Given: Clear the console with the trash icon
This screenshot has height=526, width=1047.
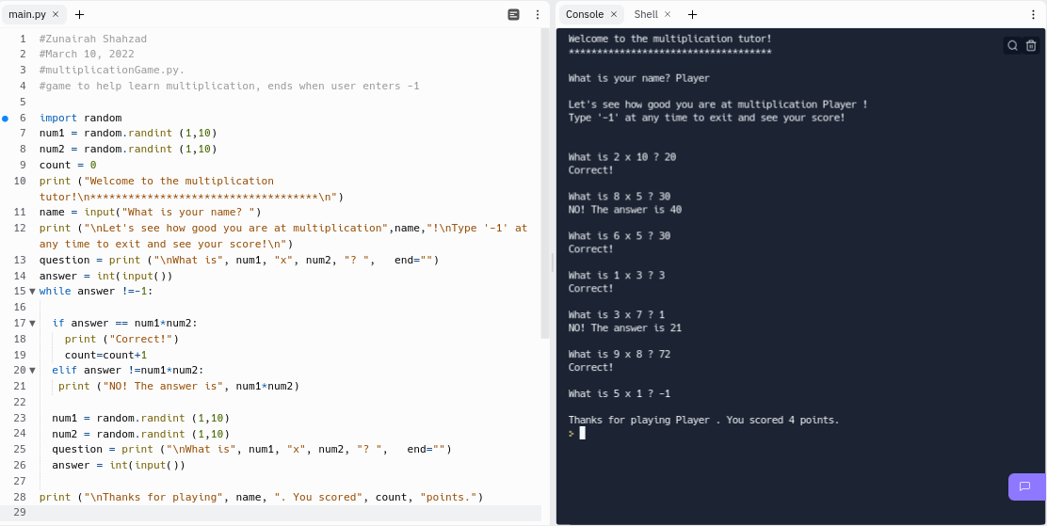Looking at the screenshot, I should click(x=1031, y=45).
